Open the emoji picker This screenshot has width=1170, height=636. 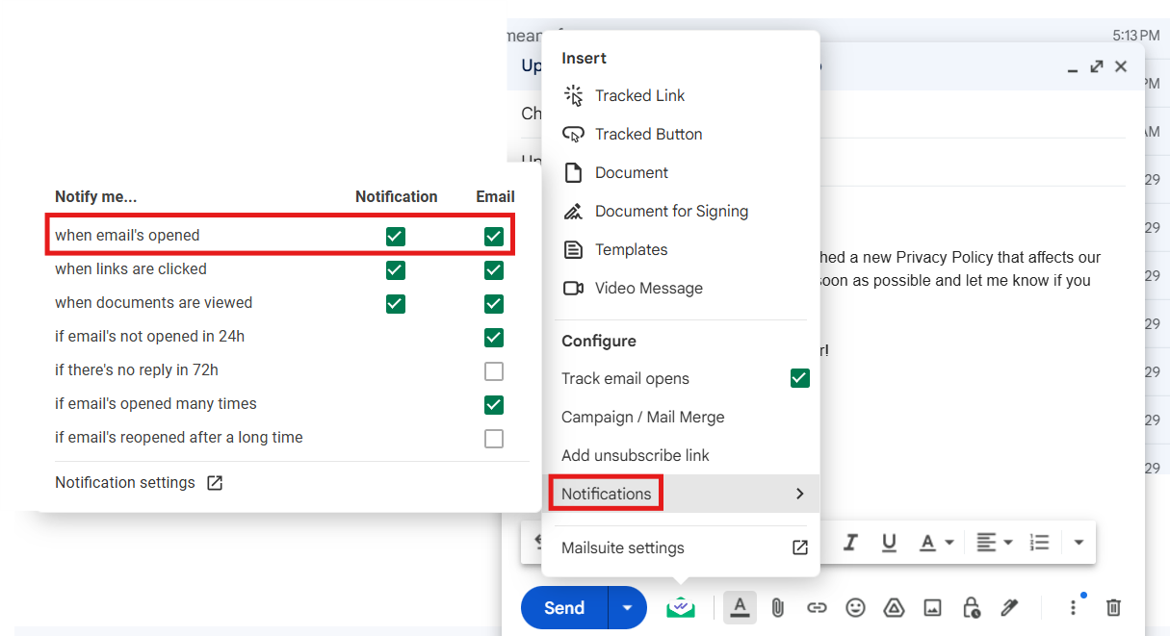[855, 607]
